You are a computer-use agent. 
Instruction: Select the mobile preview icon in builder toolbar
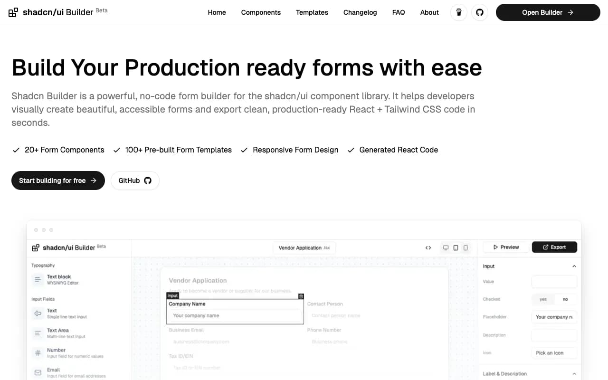tap(465, 247)
